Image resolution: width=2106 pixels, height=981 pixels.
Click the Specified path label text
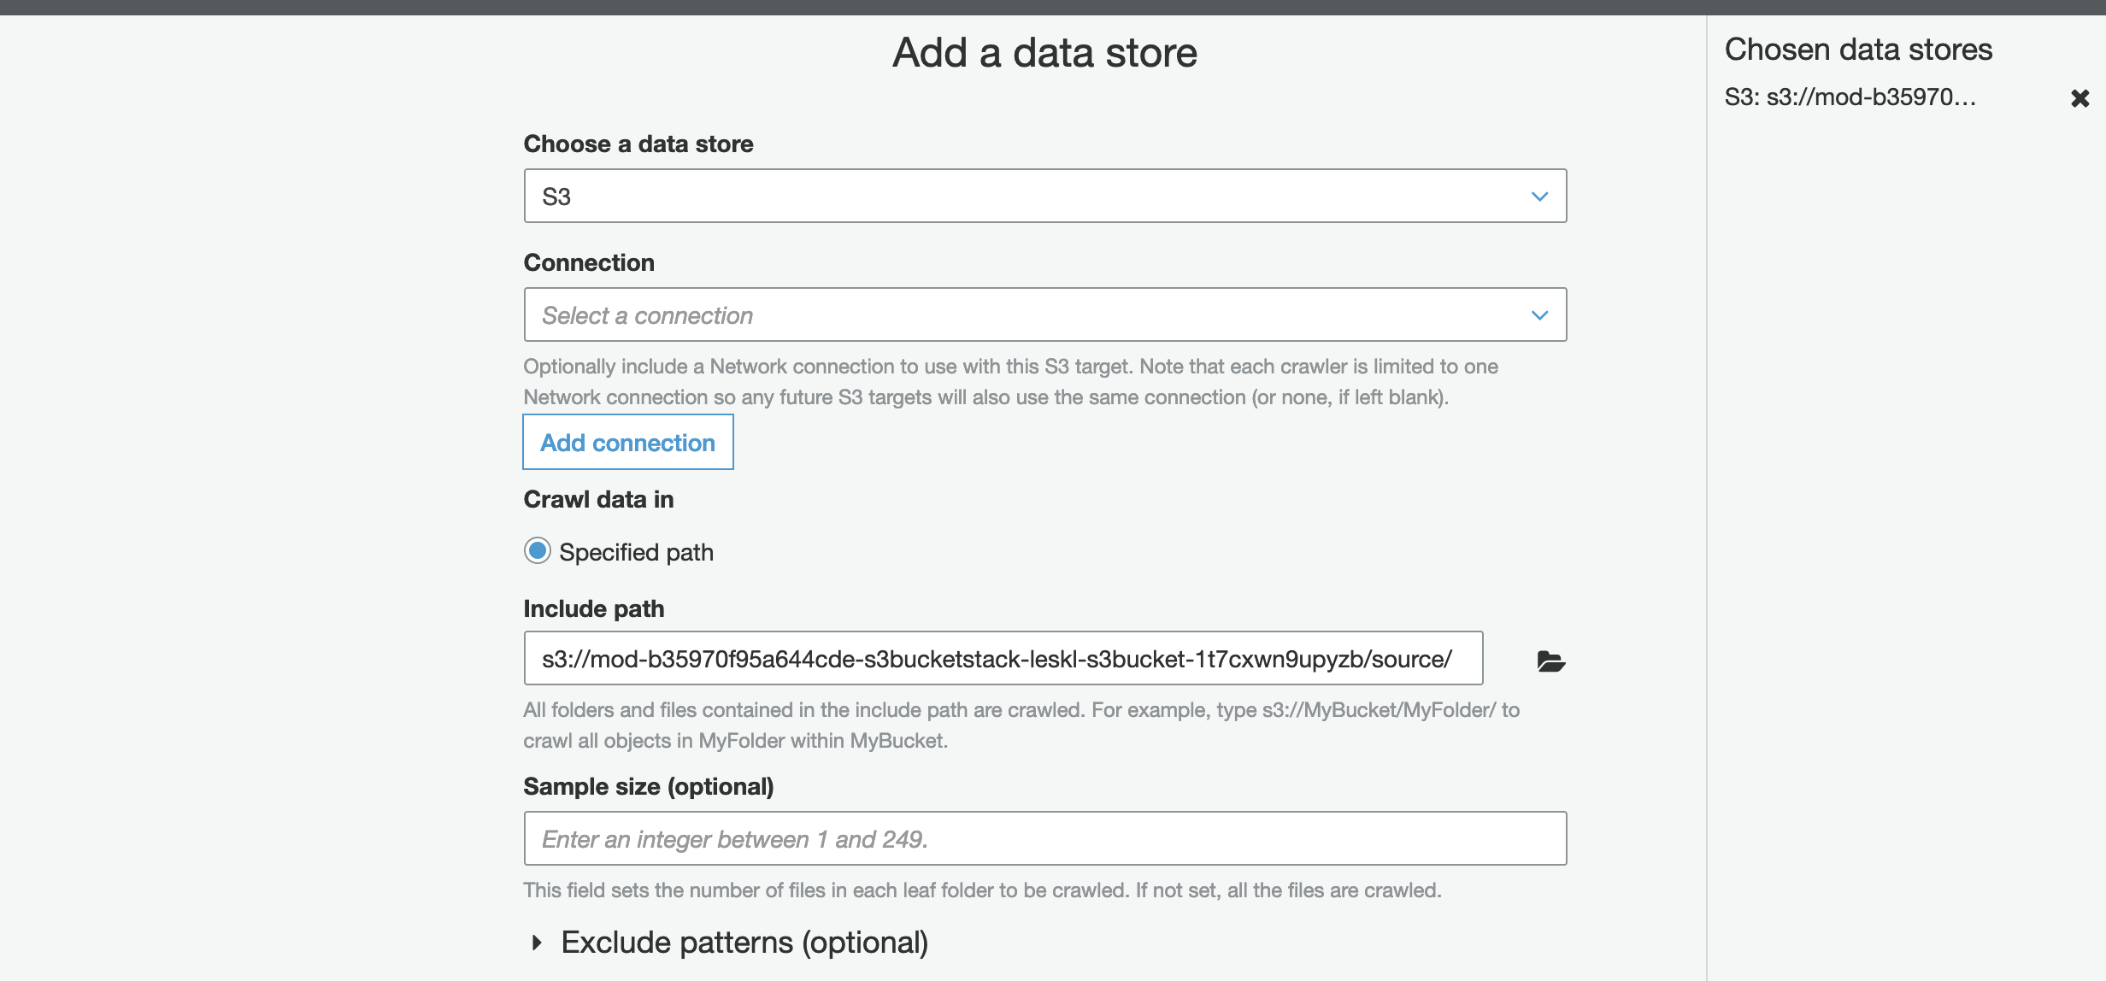pos(636,552)
